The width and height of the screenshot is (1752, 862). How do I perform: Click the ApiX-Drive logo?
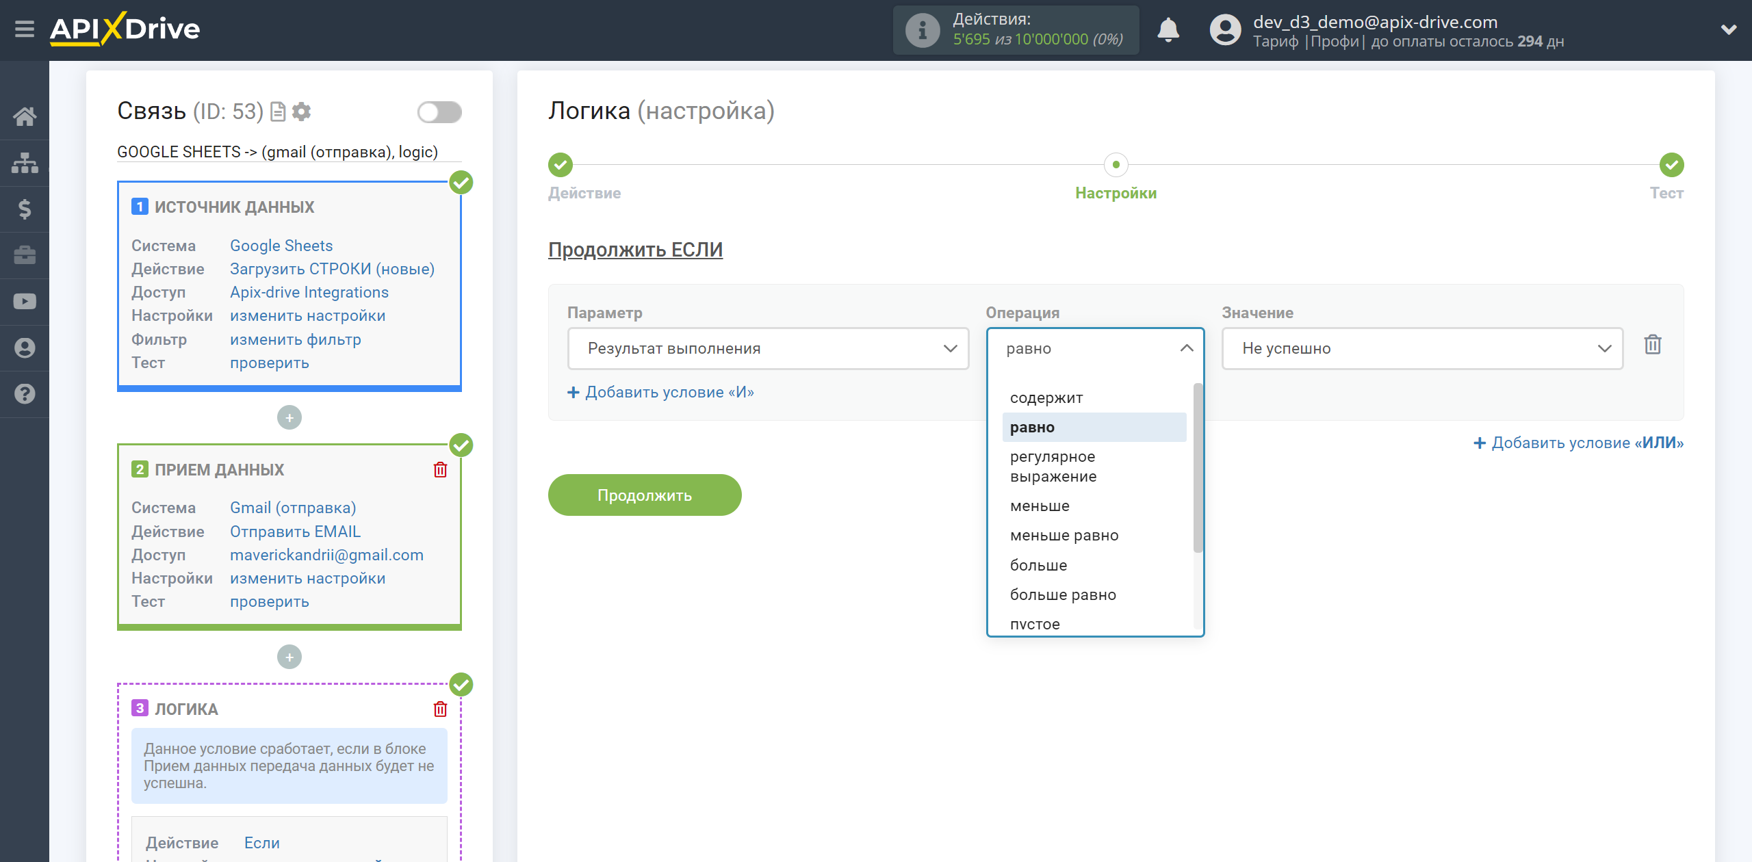tap(125, 29)
